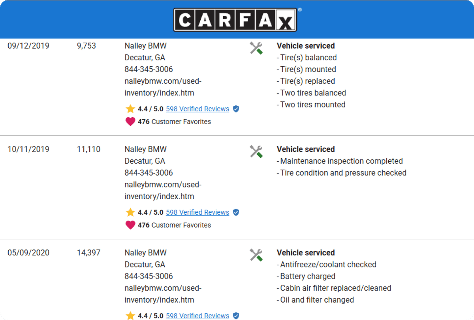This screenshot has height=320, width=474.
Task: Click the Tire(s) balanced line item
Action: click(307, 58)
